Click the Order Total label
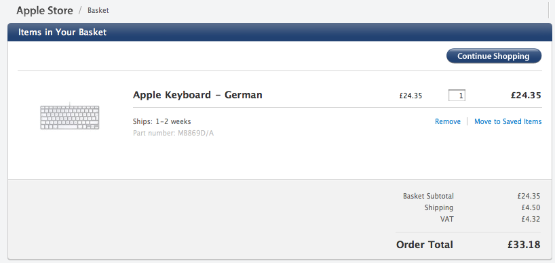 [424, 245]
